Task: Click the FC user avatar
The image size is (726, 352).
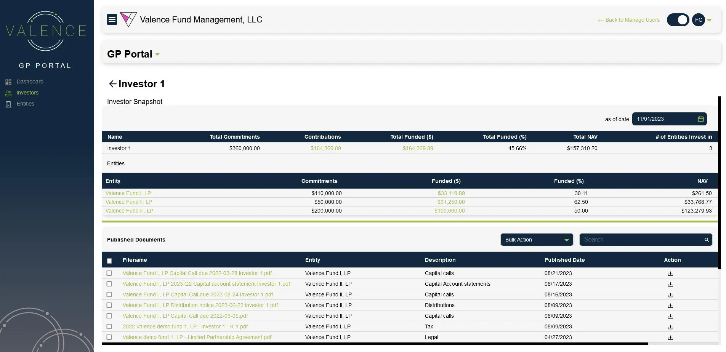Action: [x=698, y=20]
